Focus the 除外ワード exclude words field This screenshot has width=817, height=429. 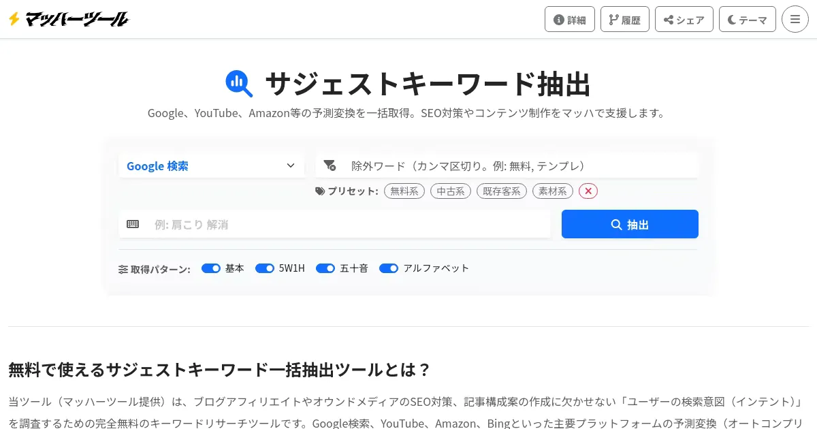pos(517,165)
